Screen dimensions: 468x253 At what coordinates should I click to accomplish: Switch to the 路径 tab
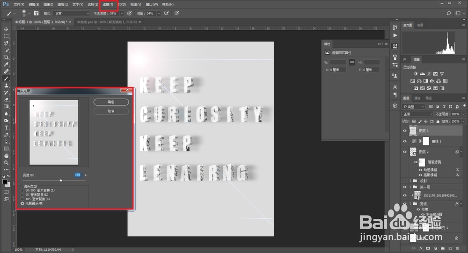coord(429,98)
